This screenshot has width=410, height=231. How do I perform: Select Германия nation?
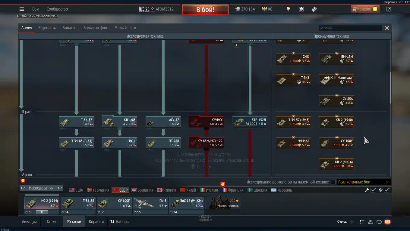click(x=98, y=190)
